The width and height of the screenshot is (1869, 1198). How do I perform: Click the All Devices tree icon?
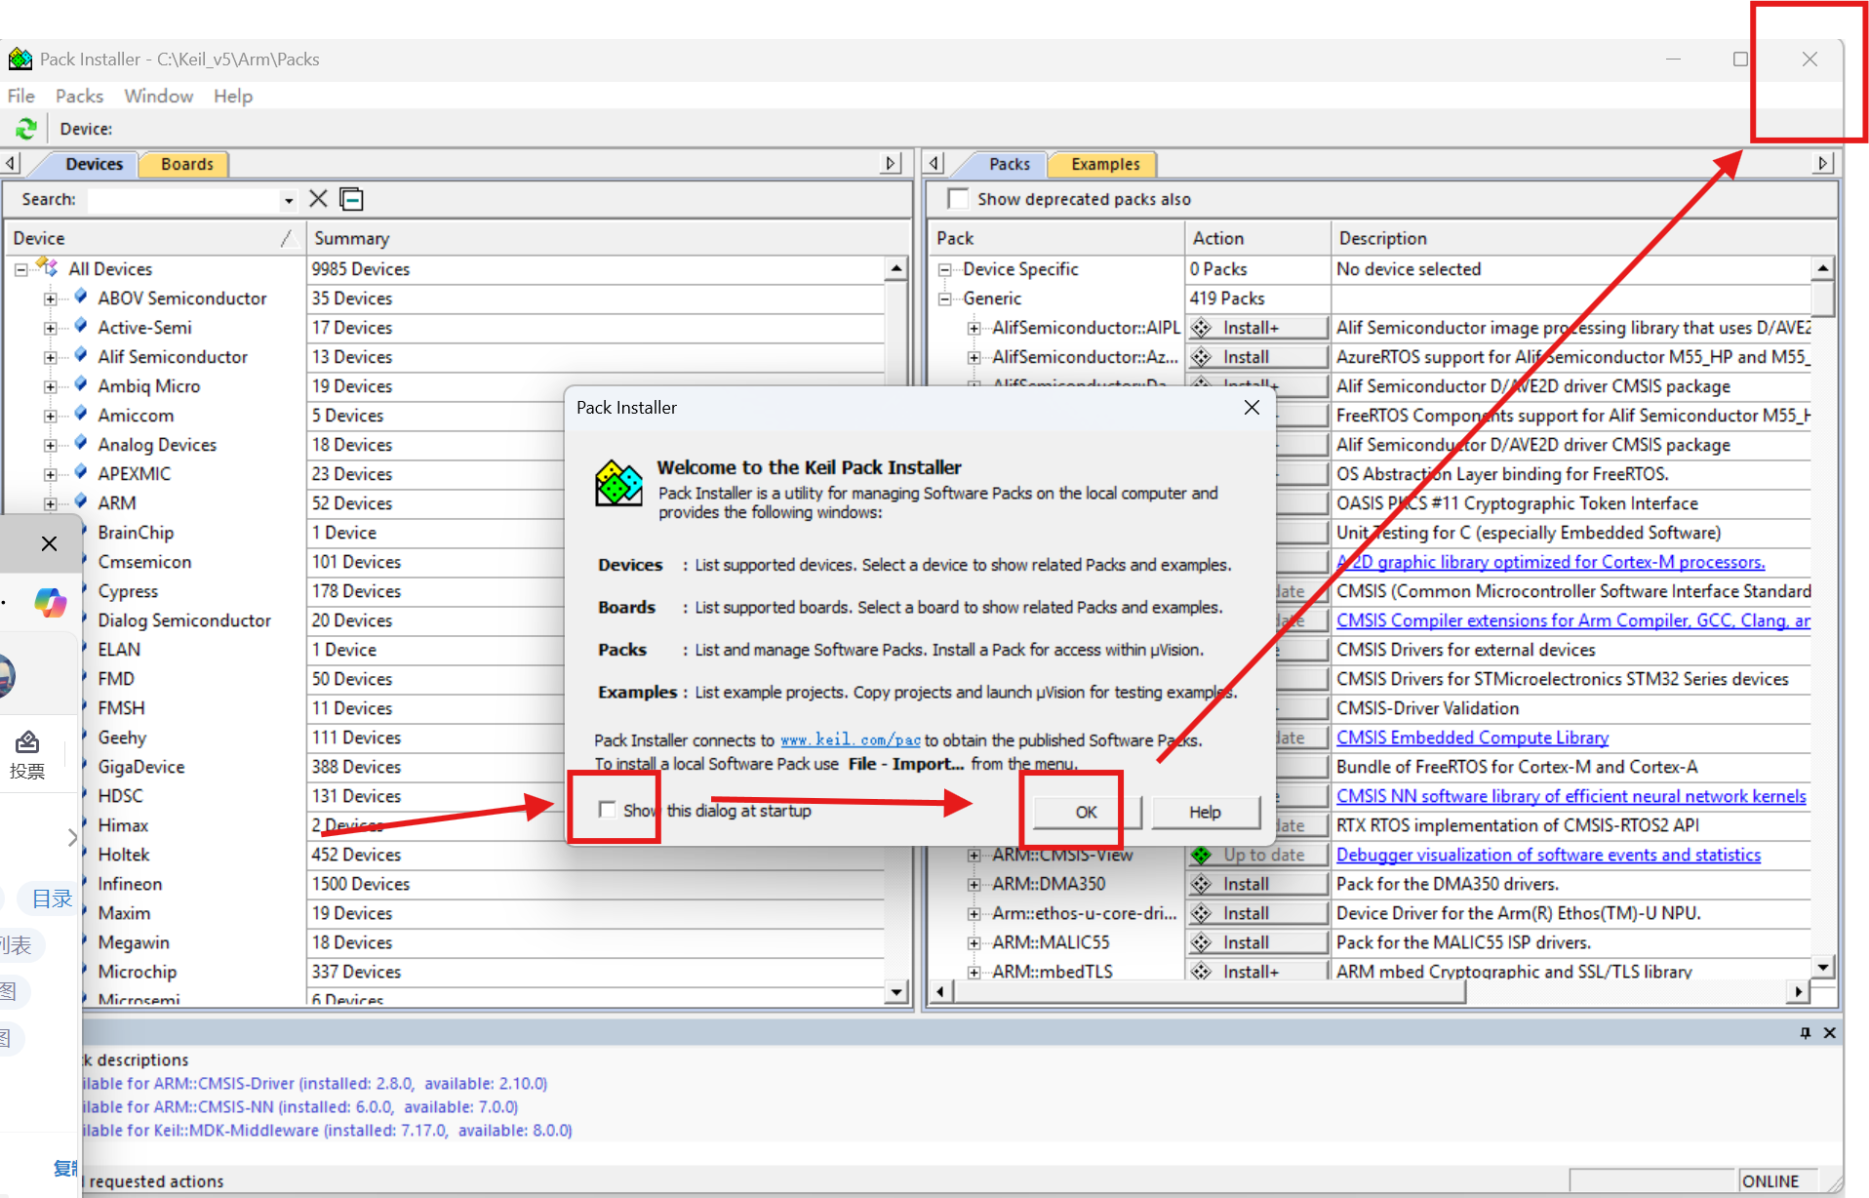[x=47, y=265]
